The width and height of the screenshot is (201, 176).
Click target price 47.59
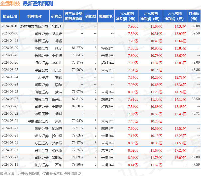pos(196,165)
